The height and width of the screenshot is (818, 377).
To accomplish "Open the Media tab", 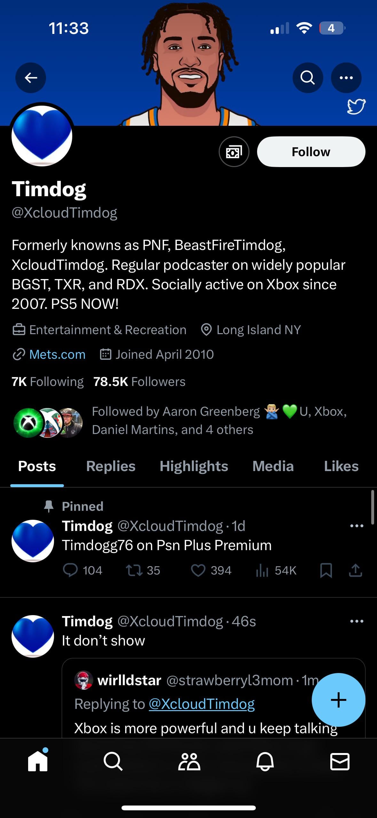I will pyautogui.click(x=273, y=466).
